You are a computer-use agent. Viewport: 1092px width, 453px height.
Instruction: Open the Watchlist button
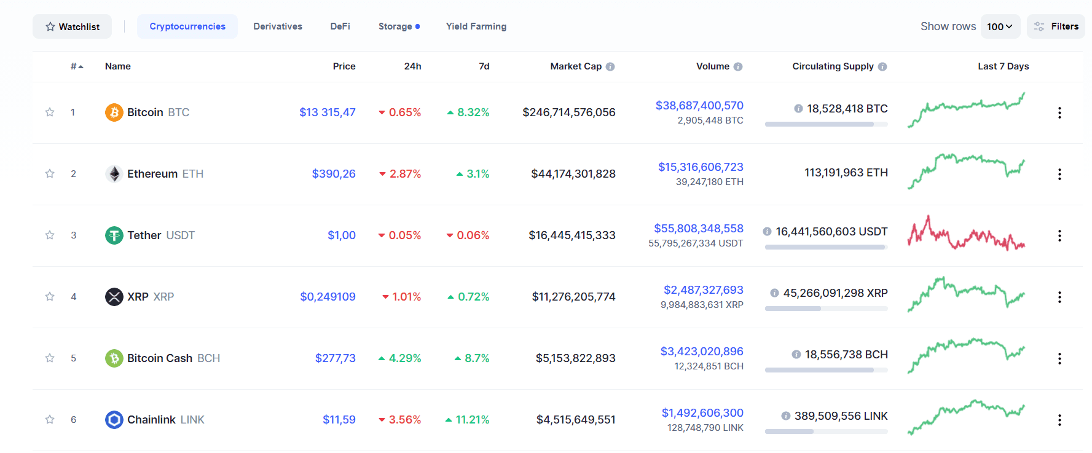[x=72, y=26]
